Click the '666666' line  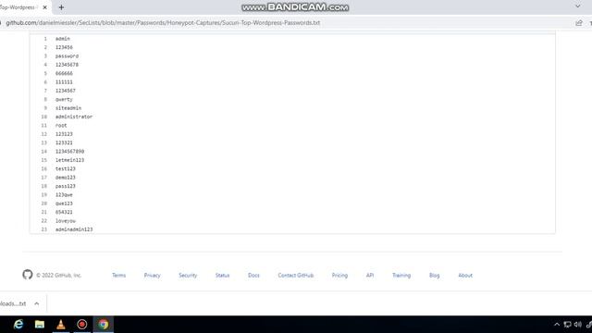tap(64, 73)
